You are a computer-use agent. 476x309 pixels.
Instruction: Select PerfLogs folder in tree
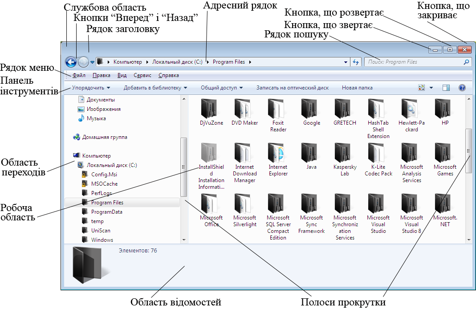(97, 193)
